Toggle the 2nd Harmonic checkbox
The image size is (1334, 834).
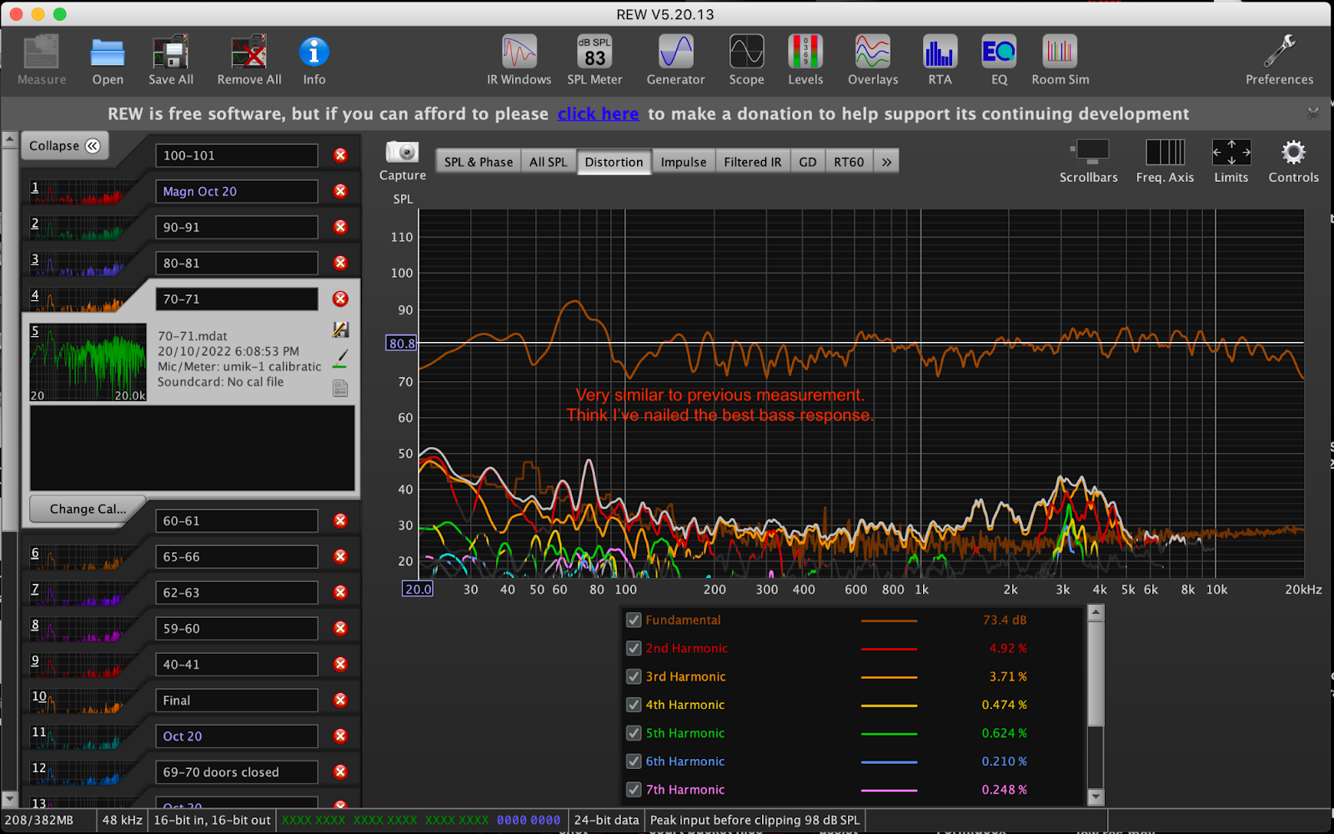(x=634, y=648)
